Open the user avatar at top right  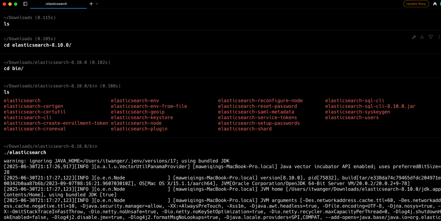440,4
